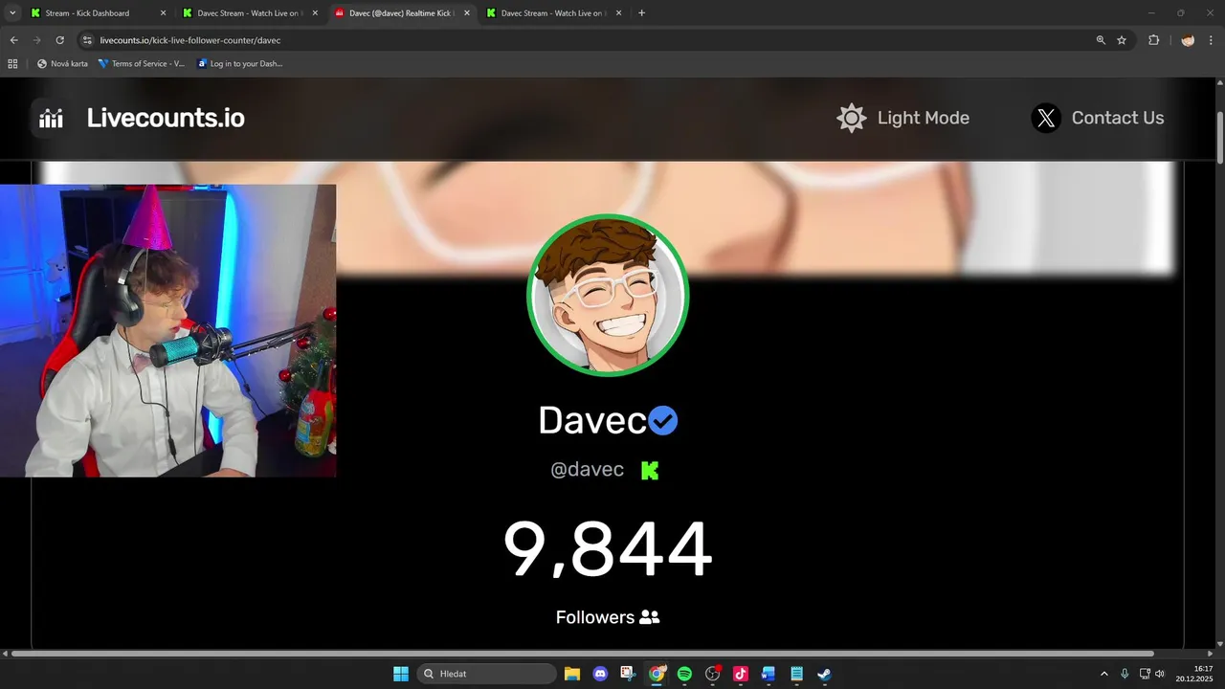Click the 9,844 follower count

608,550
